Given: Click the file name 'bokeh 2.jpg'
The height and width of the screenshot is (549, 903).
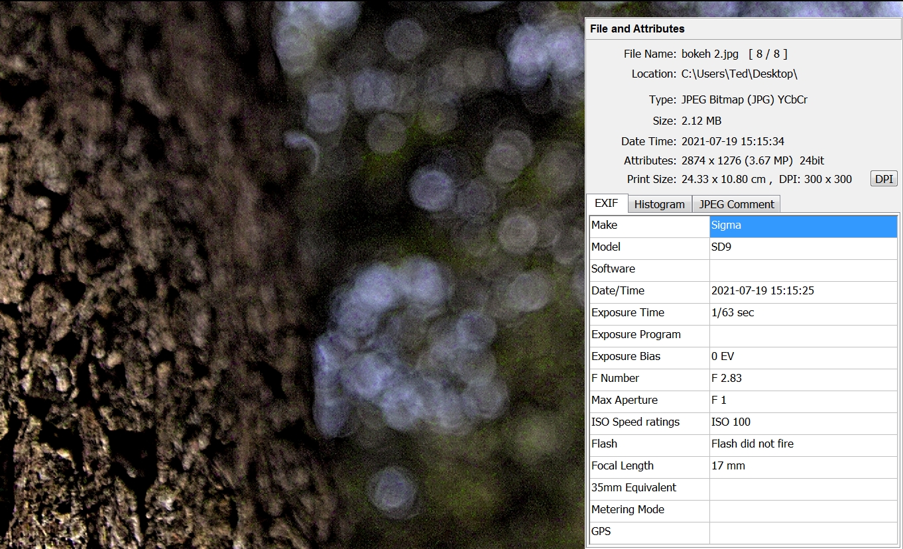Looking at the screenshot, I should pos(710,54).
